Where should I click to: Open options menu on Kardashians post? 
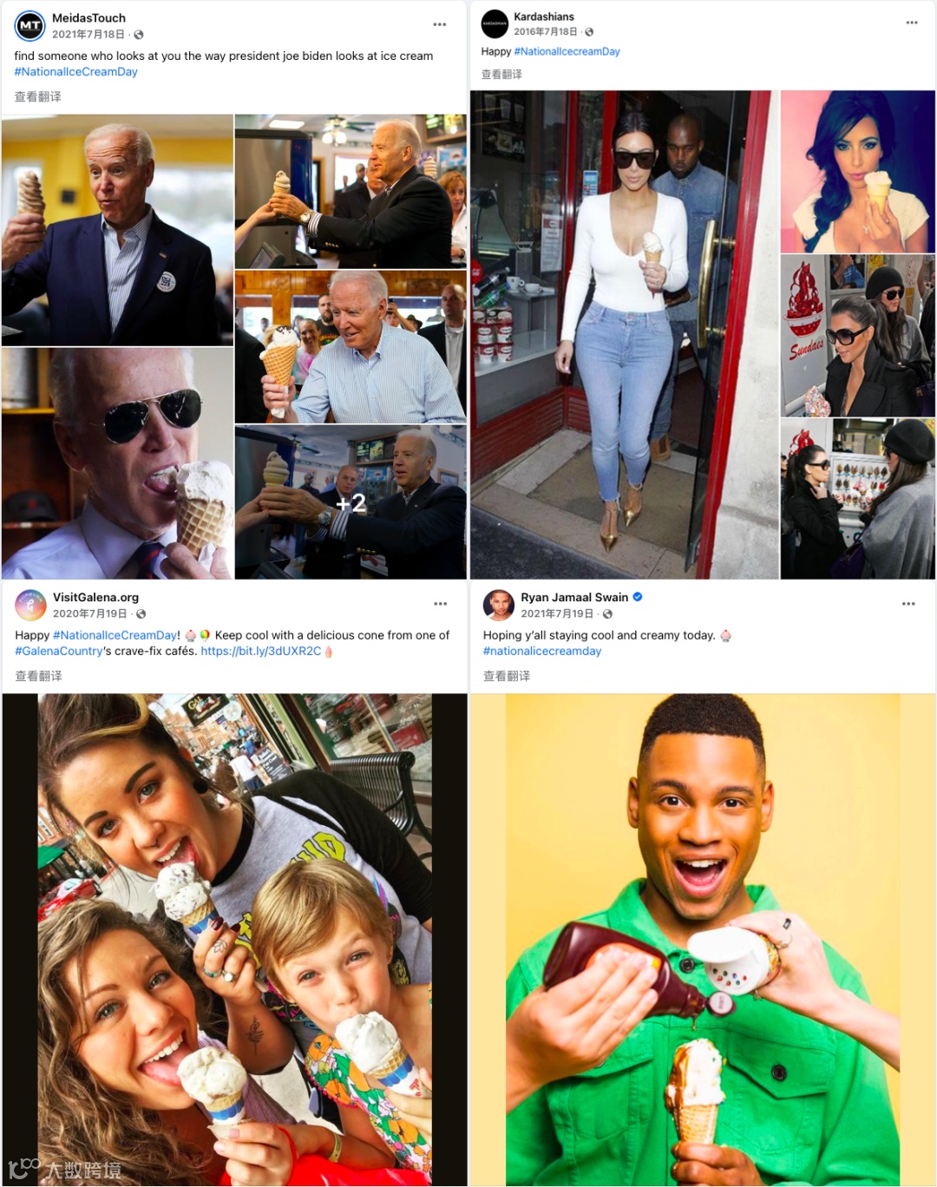tap(912, 23)
